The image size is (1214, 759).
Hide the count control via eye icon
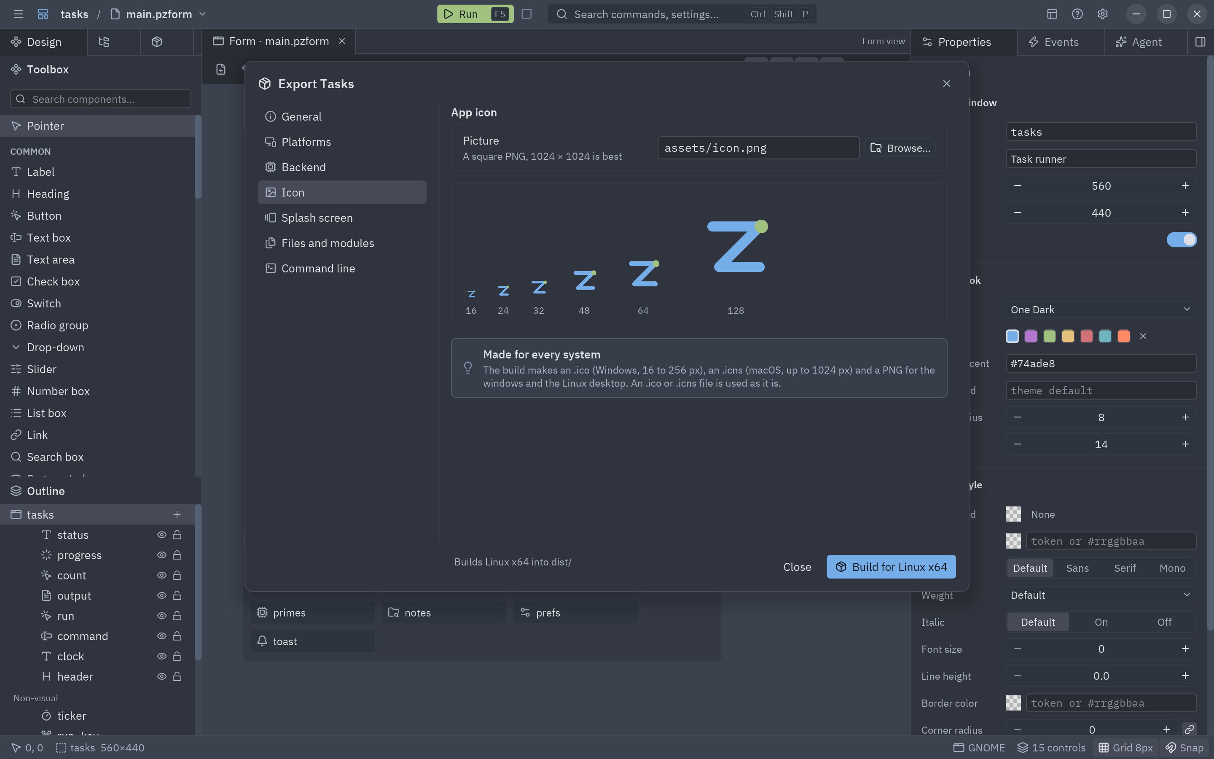coord(161,575)
